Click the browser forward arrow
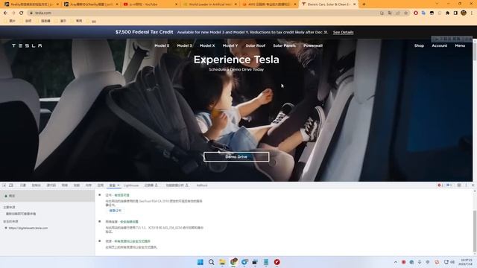The height and width of the screenshot is (268, 477). point(13,13)
